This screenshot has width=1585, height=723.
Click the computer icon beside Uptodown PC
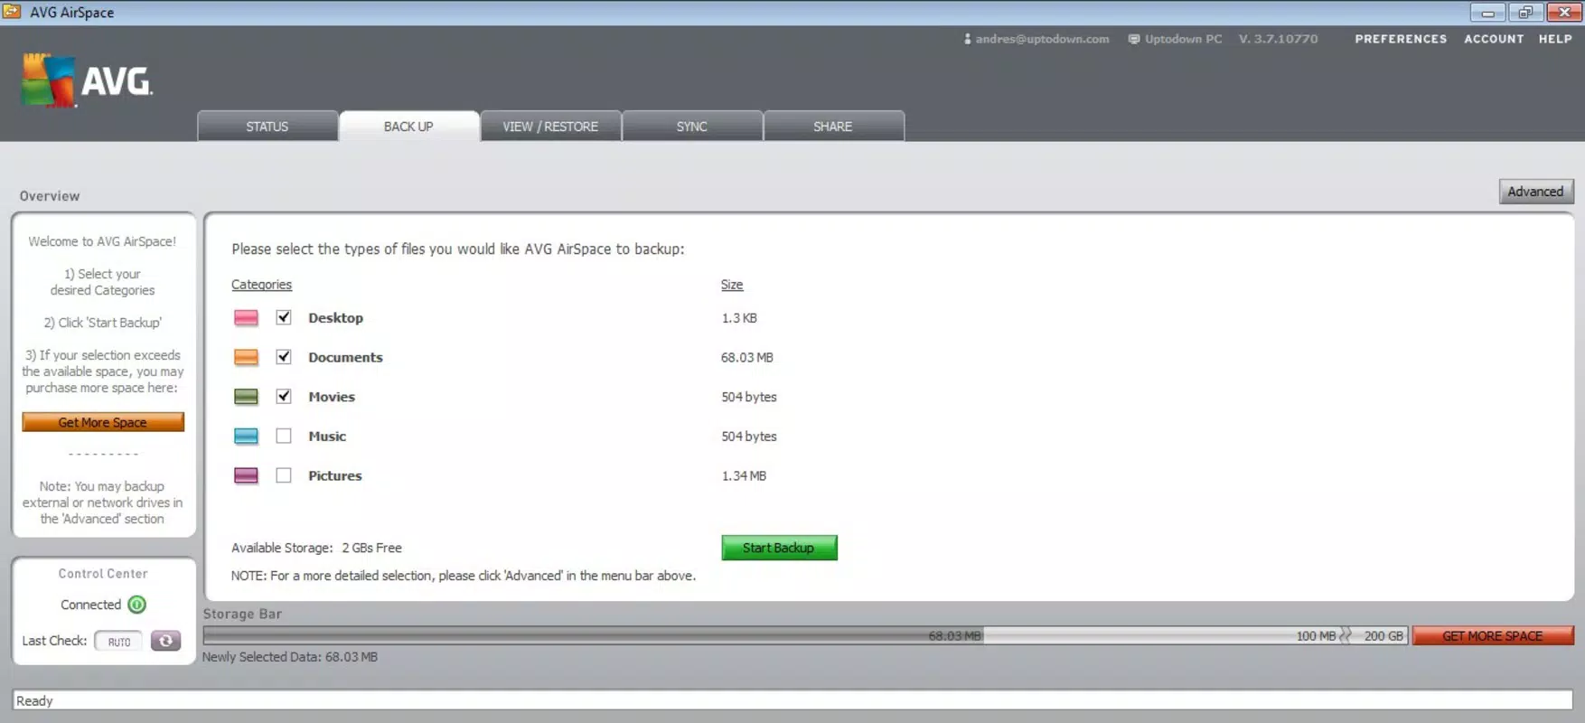coord(1133,39)
